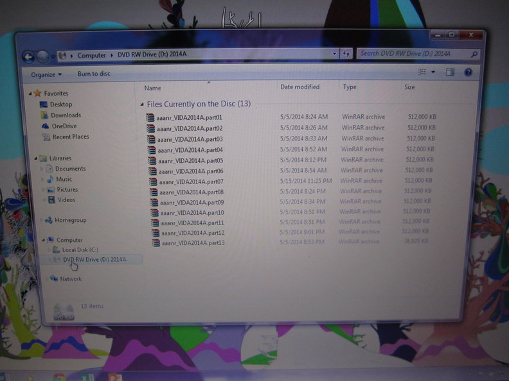Open the view options dropdown arrow

(433, 72)
